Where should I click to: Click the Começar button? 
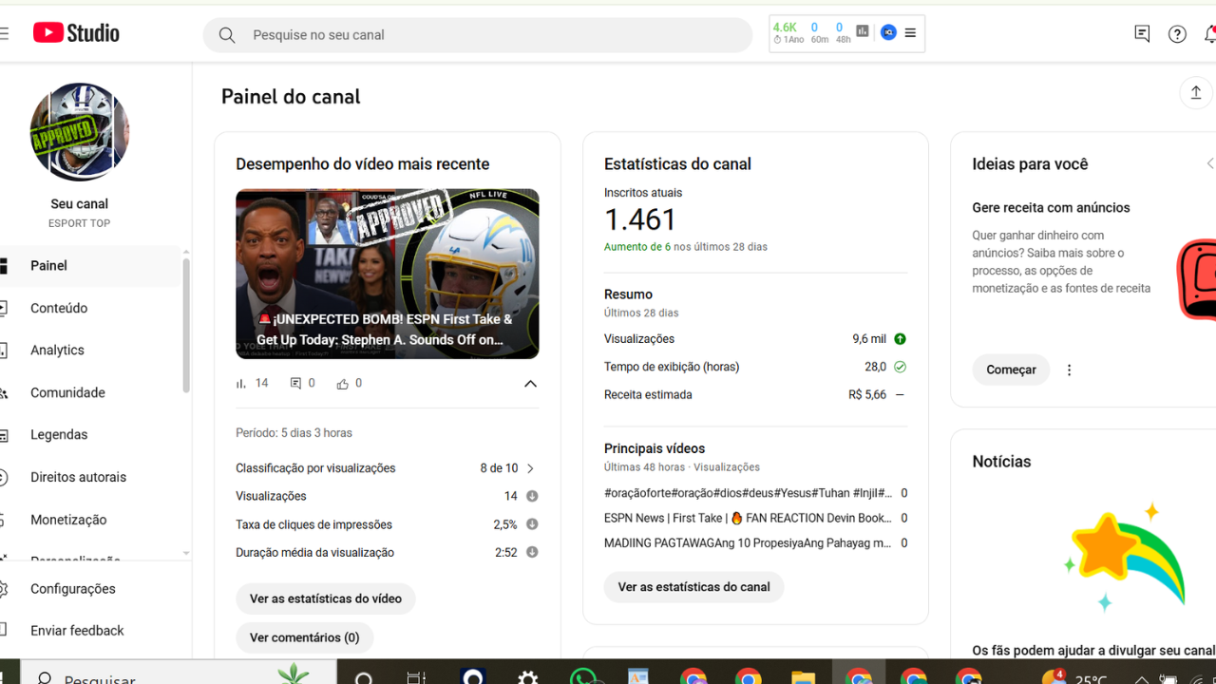point(1011,370)
